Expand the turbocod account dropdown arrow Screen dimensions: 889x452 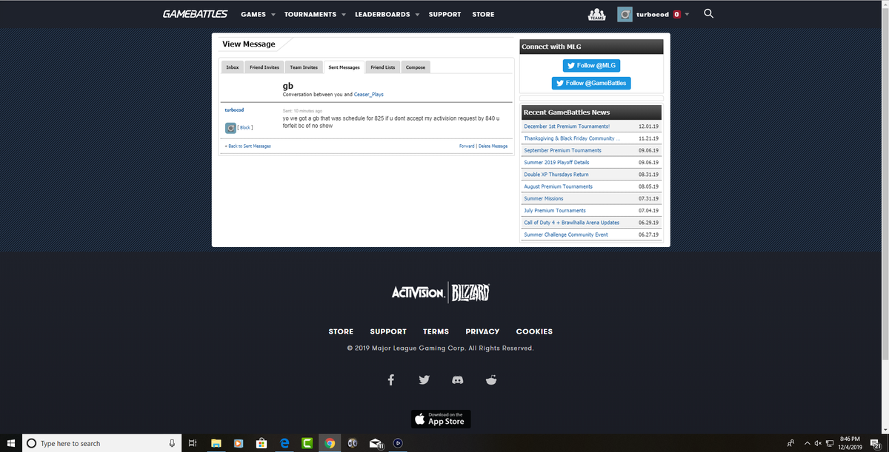[x=687, y=14]
